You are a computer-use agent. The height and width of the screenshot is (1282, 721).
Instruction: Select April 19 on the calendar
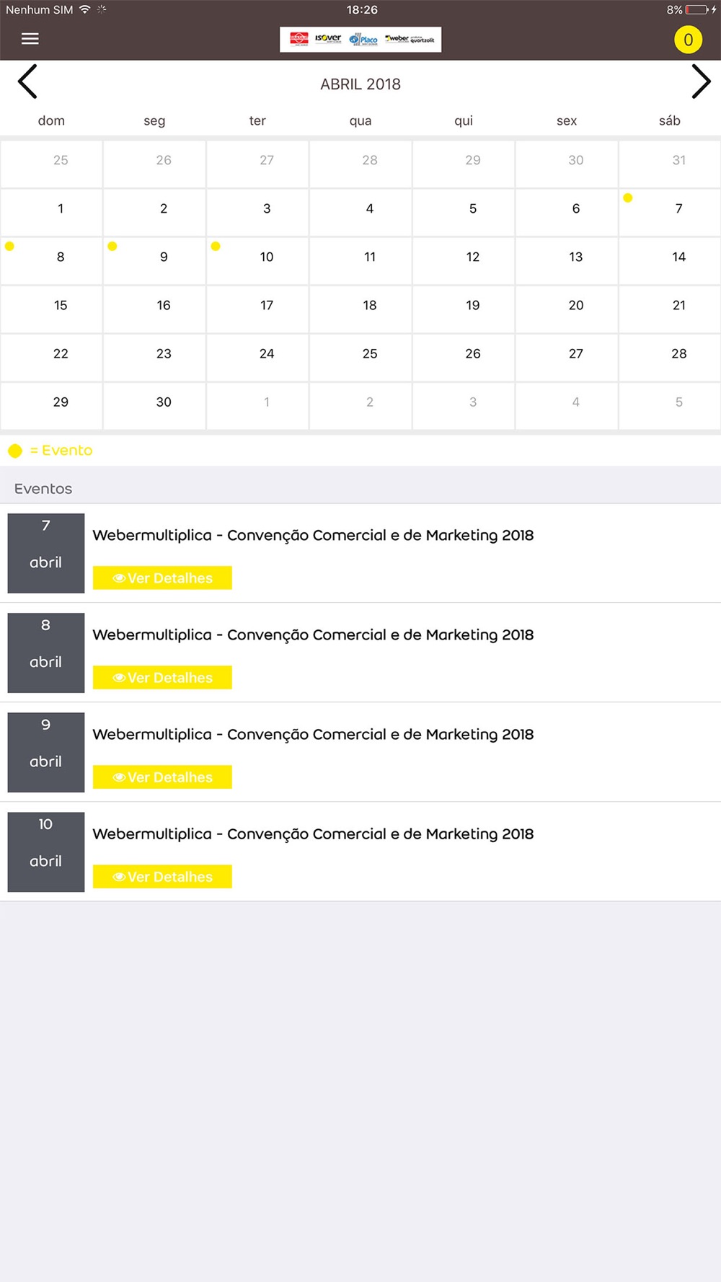pos(464,309)
